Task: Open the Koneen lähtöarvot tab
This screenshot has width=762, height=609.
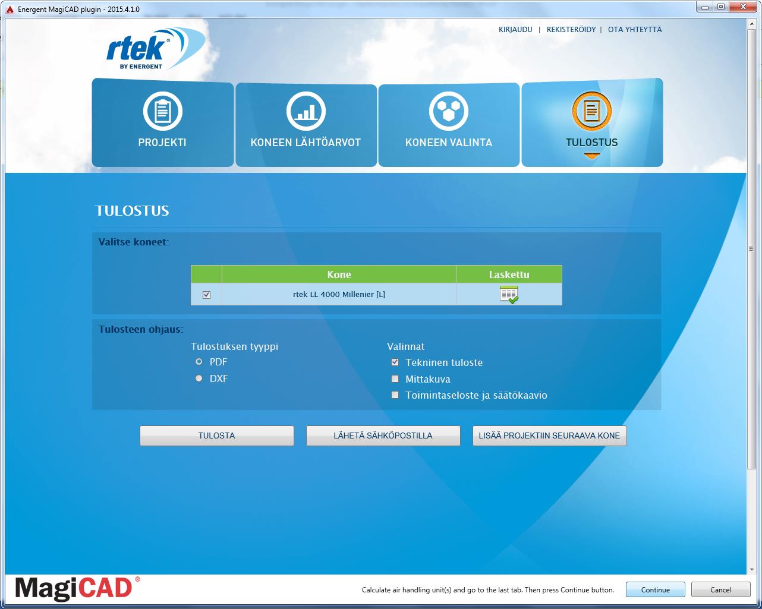Action: click(x=306, y=124)
